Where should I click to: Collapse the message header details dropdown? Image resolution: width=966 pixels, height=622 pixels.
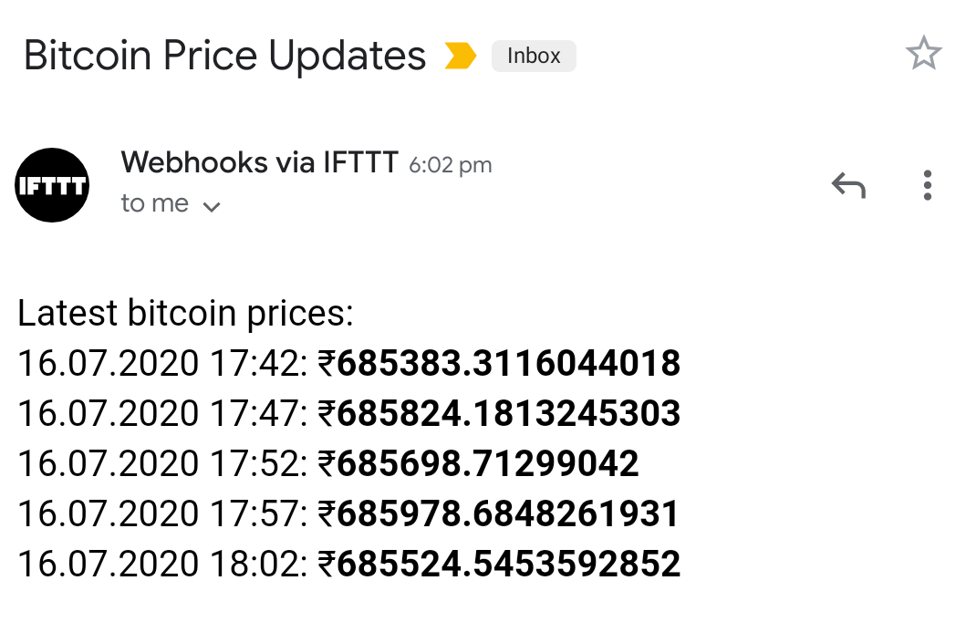pos(212,206)
